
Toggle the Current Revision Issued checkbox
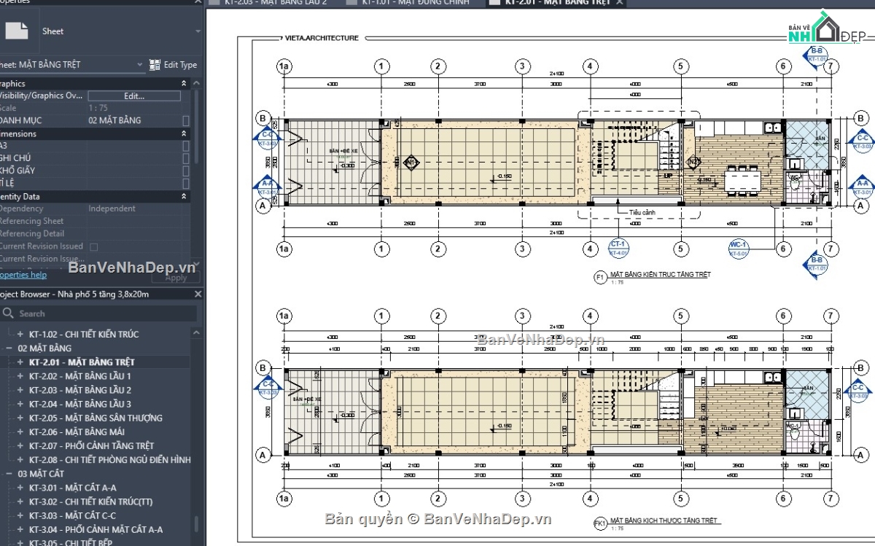click(x=93, y=246)
